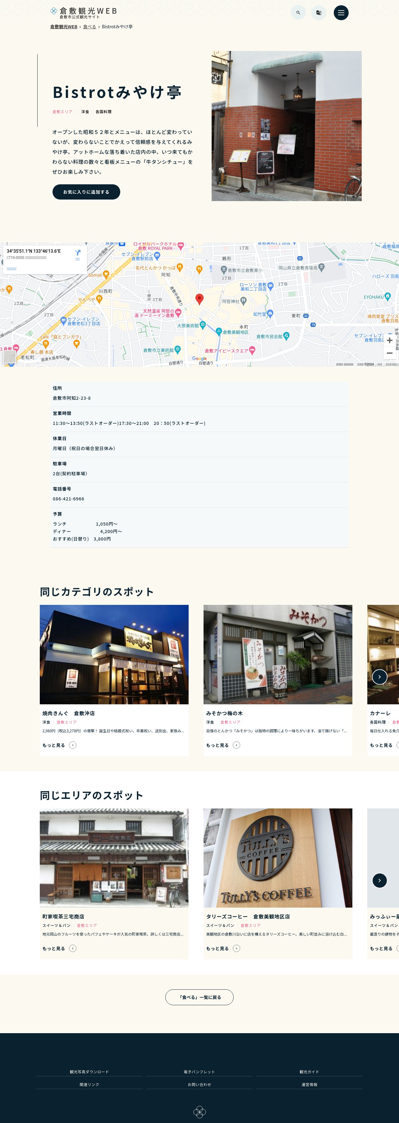Click the red location pin on map

click(x=199, y=299)
